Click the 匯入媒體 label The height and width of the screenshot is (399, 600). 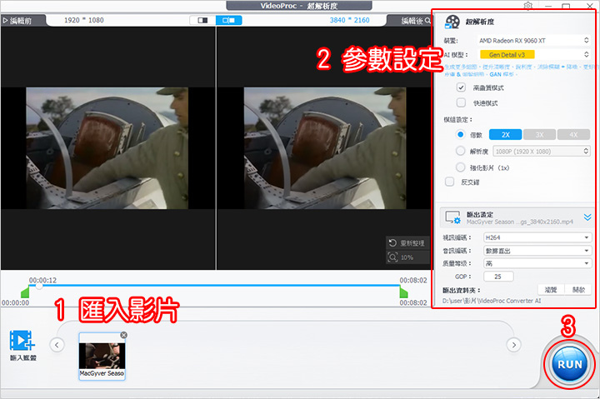[x=23, y=357]
